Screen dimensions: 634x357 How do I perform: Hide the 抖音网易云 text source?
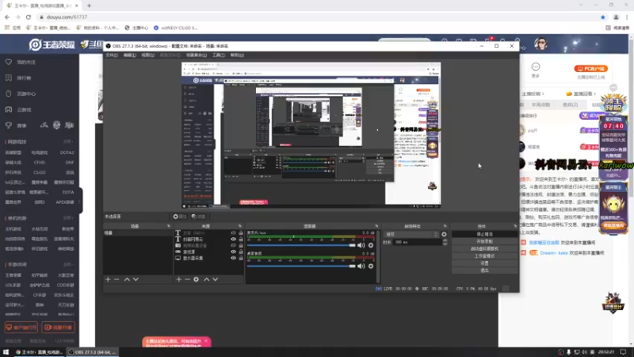tap(233, 240)
